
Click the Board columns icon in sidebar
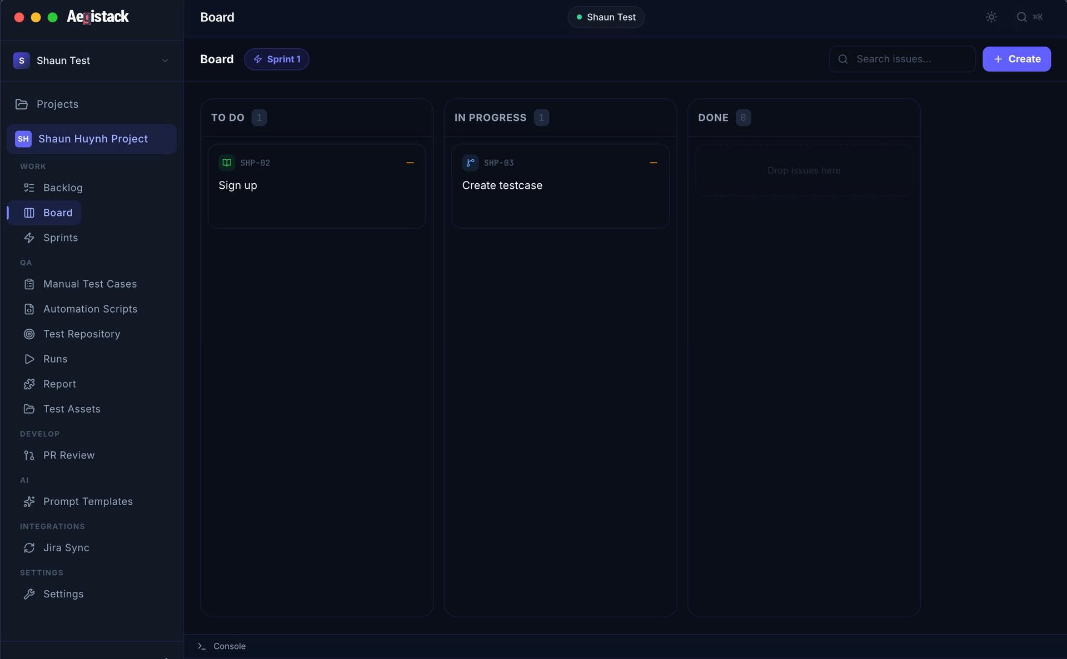click(x=29, y=213)
